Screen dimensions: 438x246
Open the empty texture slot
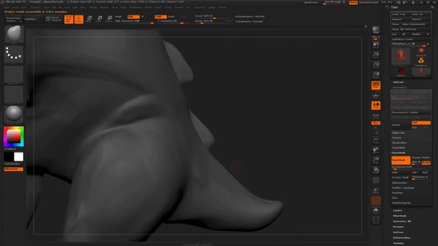pyautogui.click(x=14, y=94)
